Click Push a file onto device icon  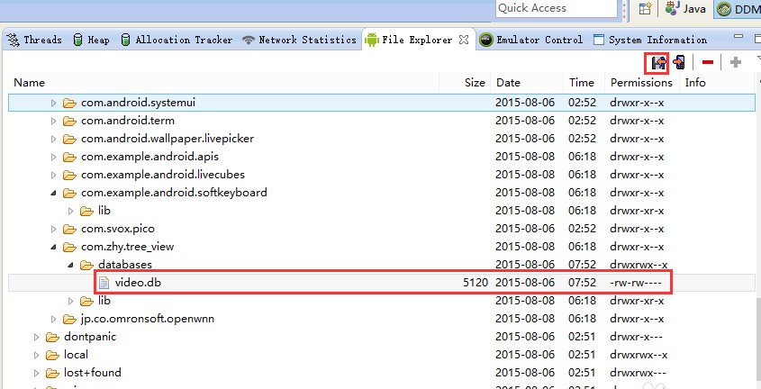pyautogui.click(x=679, y=62)
